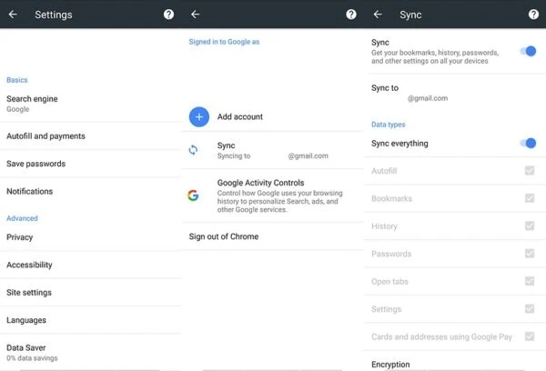This screenshot has height=371, width=546.
Task: Tap the Advanced section header
Action: click(x=22, y=218)
